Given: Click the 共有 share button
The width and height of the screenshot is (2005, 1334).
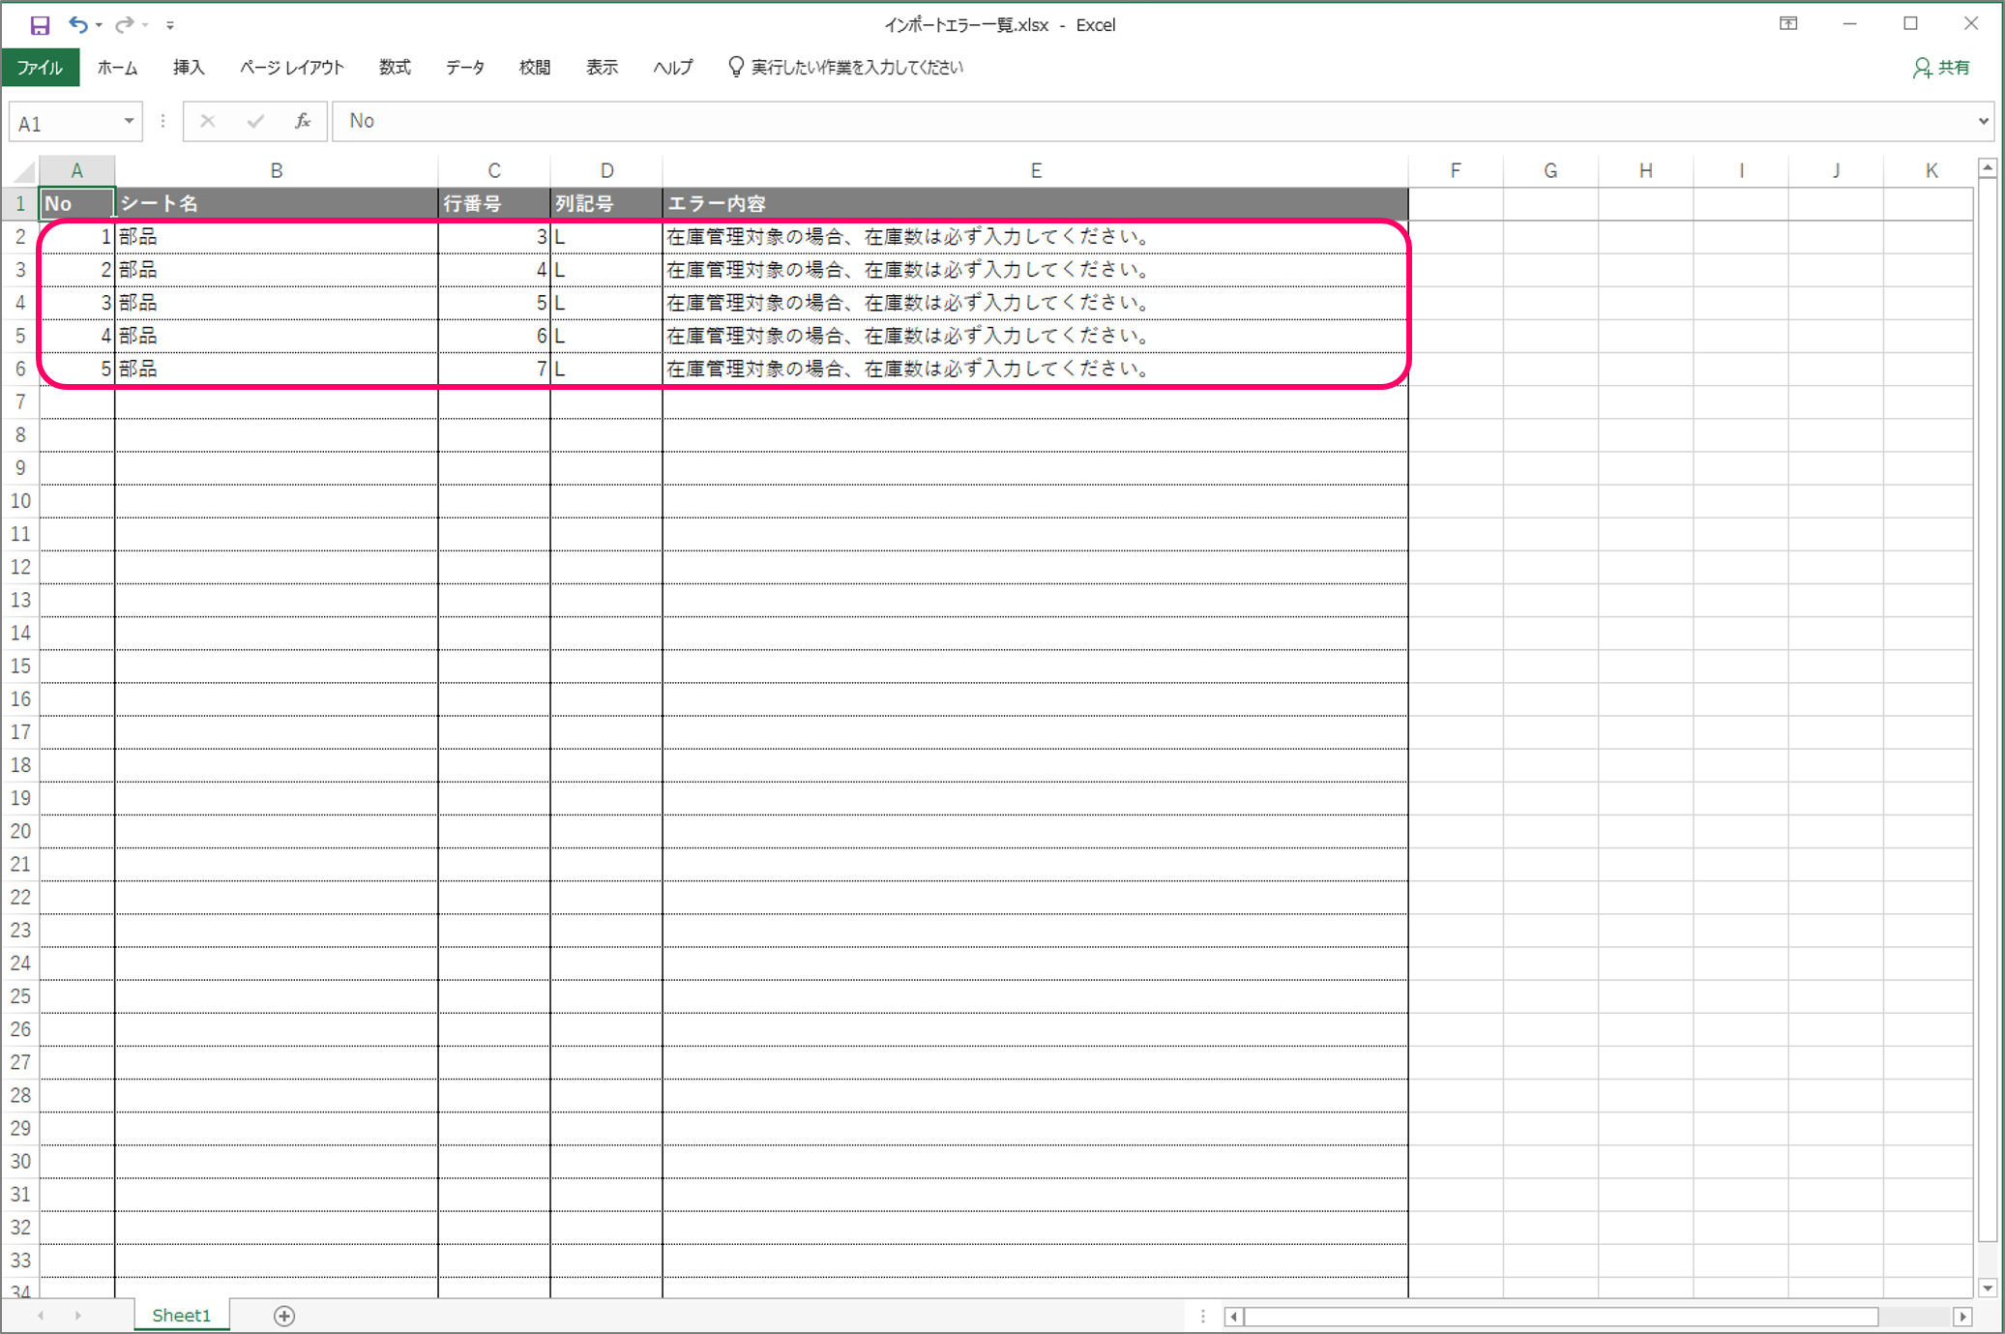Looking at the screenshot, I should (1941, 68).
